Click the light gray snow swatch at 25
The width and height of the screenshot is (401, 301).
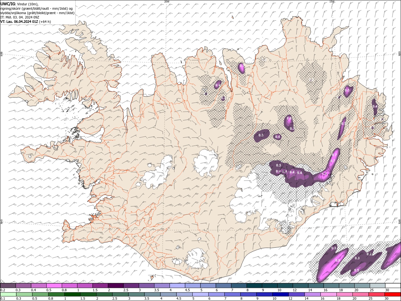pos(378,286)
